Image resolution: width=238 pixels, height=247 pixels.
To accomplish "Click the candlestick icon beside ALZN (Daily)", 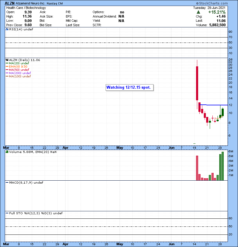I will (7, 60).
